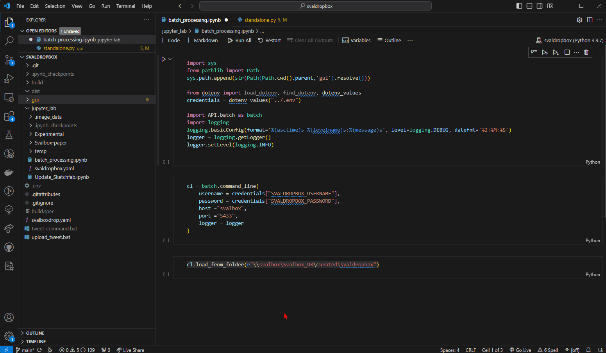Toggle the 6 Spell checker status item
The image size is (606, 353).
point(548,350)
